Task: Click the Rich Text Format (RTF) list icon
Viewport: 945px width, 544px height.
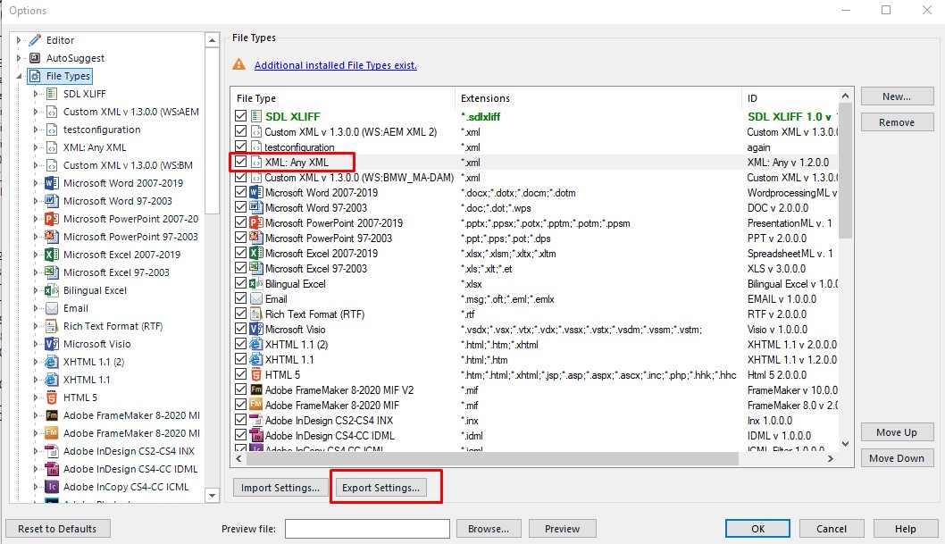Action: 256,314
